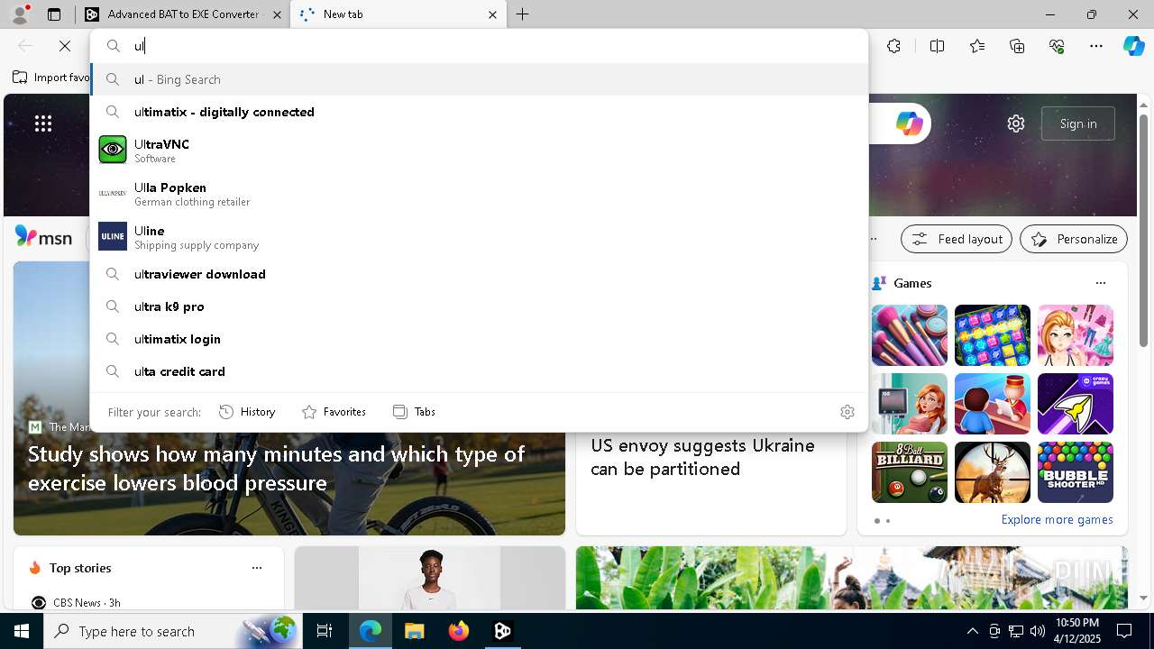Filter search by Favorites
The height and width of the screenshot is (649, 1154).
point(334,412)
